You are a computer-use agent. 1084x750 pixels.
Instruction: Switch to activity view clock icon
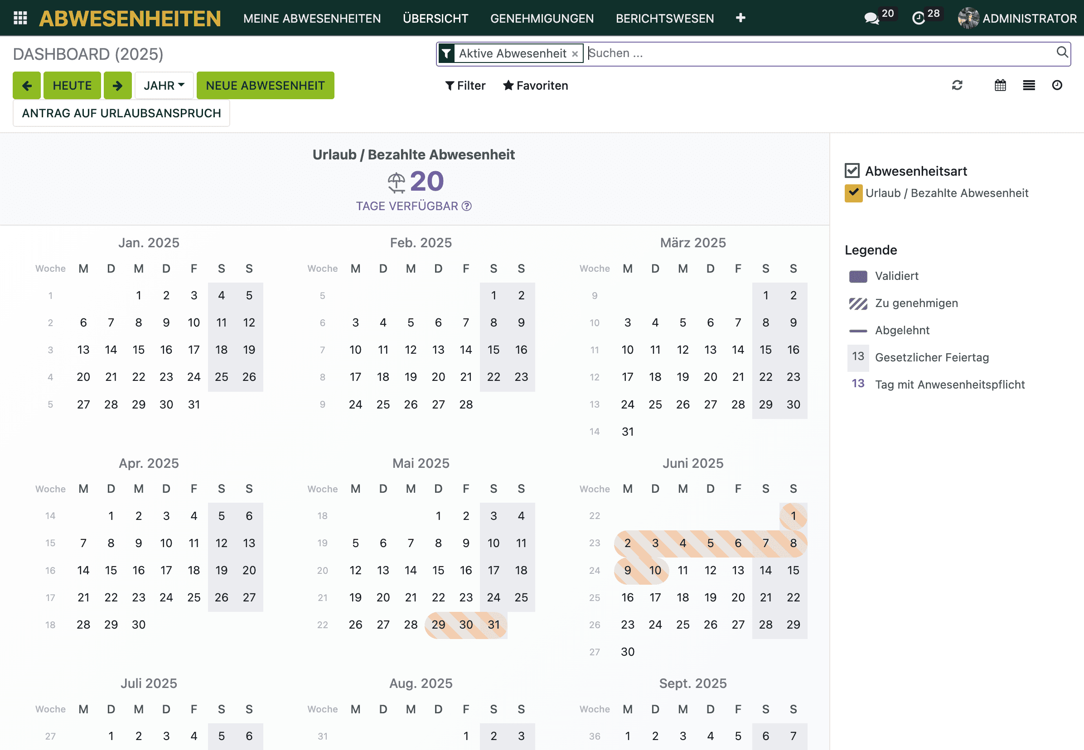coord(1057,85)
